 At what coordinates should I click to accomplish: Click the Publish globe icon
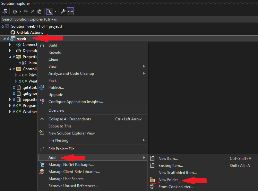tap(42, 88)
